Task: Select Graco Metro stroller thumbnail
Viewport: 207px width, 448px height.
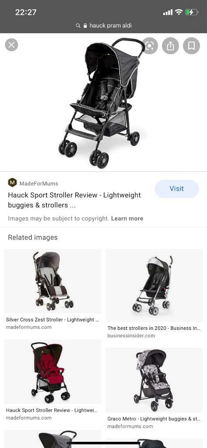Action: [154, 380]
